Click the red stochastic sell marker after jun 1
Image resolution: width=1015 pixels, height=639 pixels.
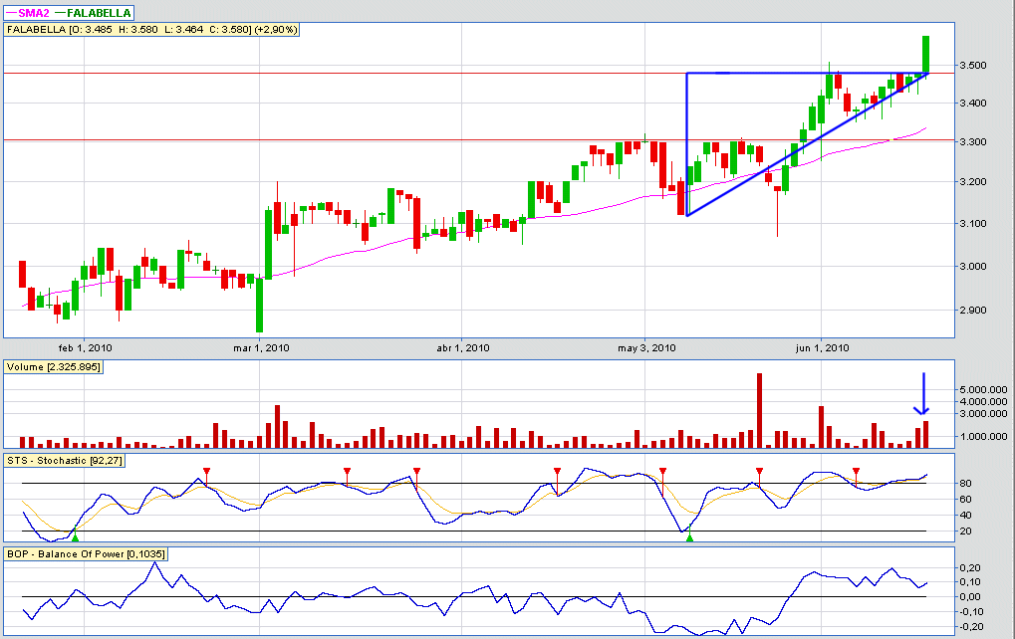click(856, 472)
